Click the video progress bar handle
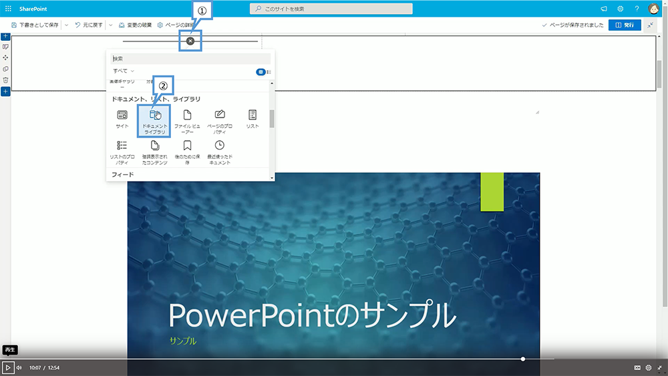The image size is (668, 376). [523, 359]
